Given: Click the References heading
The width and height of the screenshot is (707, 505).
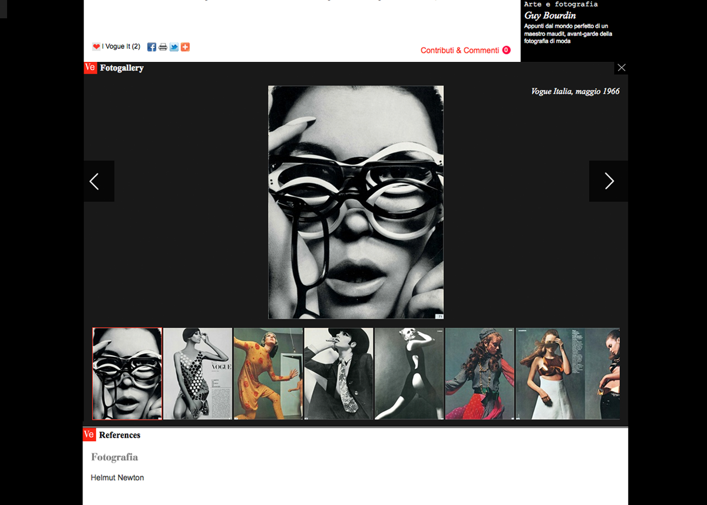Looking at the screenshot, I should tap(120, 435).
